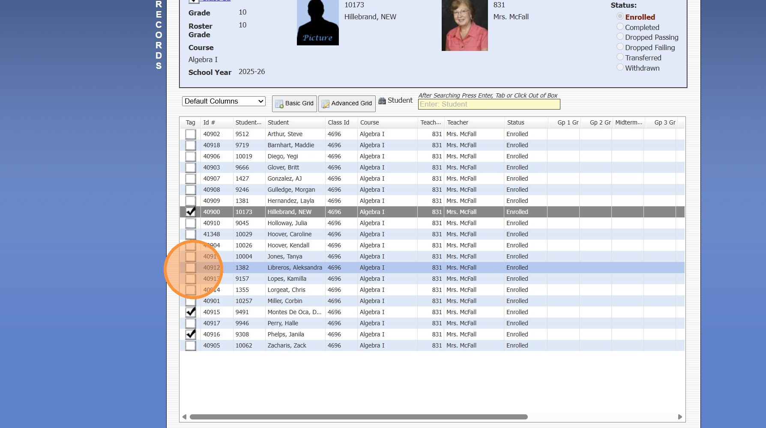Select the Jones, Tanya student name
Image resolution: width=766 pixels, height=428 pixels.
pos(285,256)
